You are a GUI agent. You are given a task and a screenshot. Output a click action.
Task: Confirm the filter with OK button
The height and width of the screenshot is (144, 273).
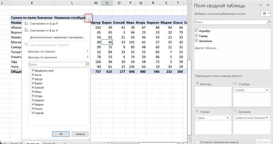click(61, 134)
